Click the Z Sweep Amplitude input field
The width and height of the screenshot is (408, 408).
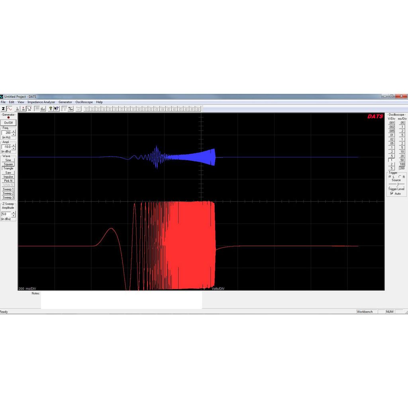pyautogui.click(x=6, y=214)
